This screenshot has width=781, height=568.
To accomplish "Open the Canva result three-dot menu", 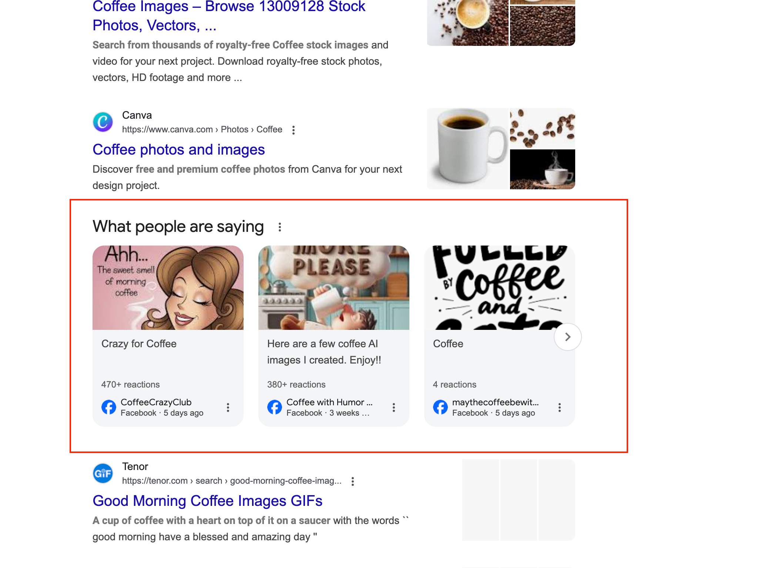I will click(x=294, y=130).
